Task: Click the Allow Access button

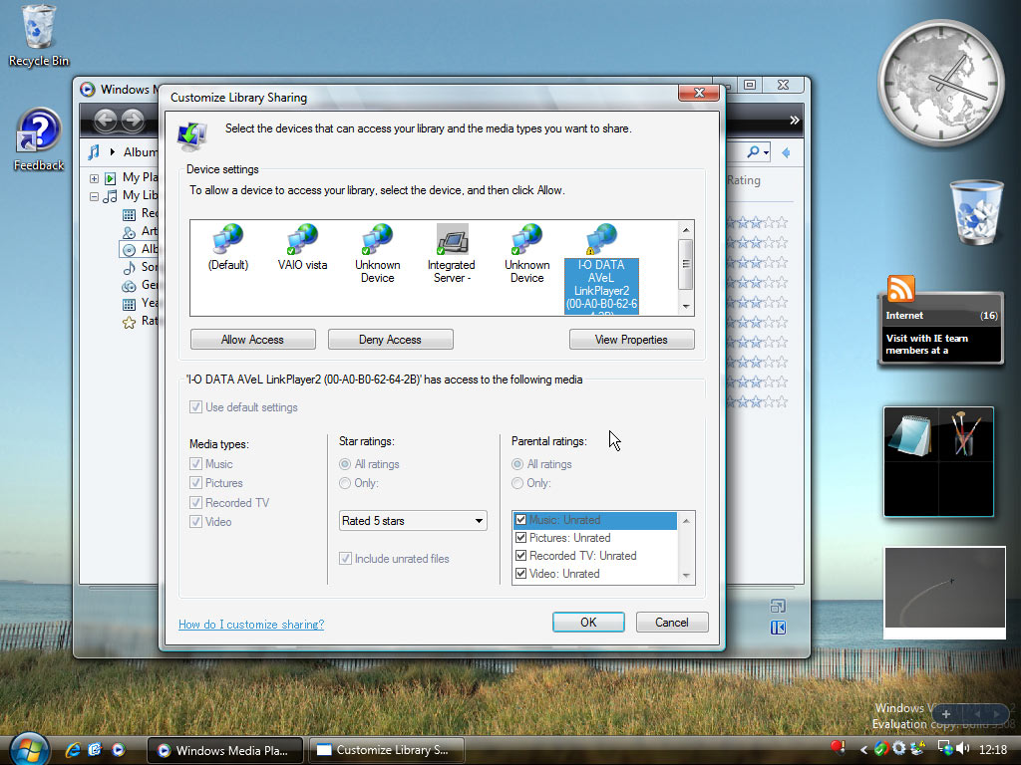Action: tap(252, 340)
